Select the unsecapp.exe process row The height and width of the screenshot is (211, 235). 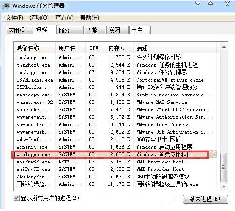point(115,95)
